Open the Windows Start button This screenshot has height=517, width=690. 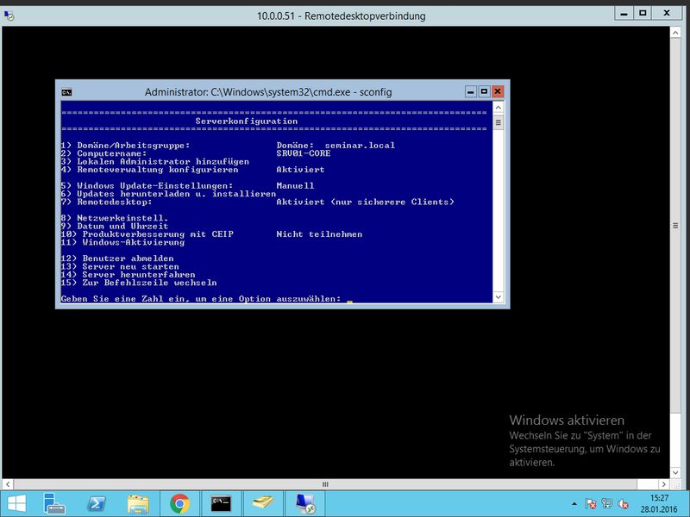[x=17, y=503]
